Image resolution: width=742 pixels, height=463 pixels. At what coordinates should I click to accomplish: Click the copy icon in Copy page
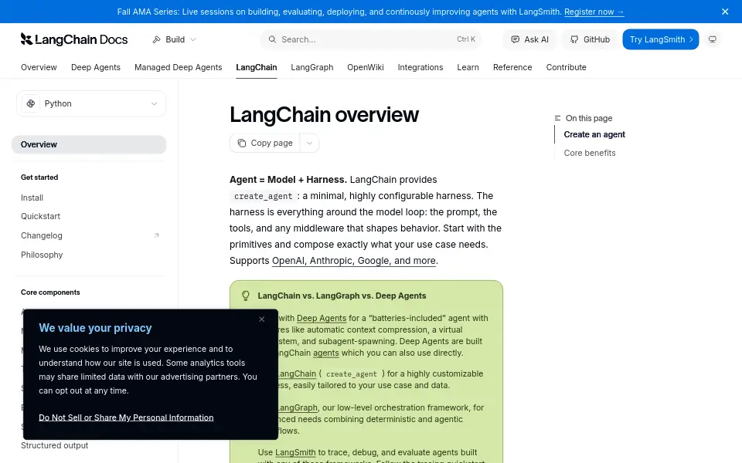click(x=242, y=144)
